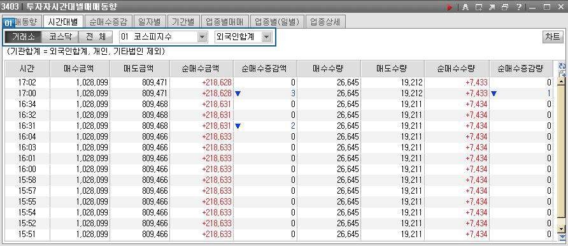Open help question mark icon

point(518,7)
